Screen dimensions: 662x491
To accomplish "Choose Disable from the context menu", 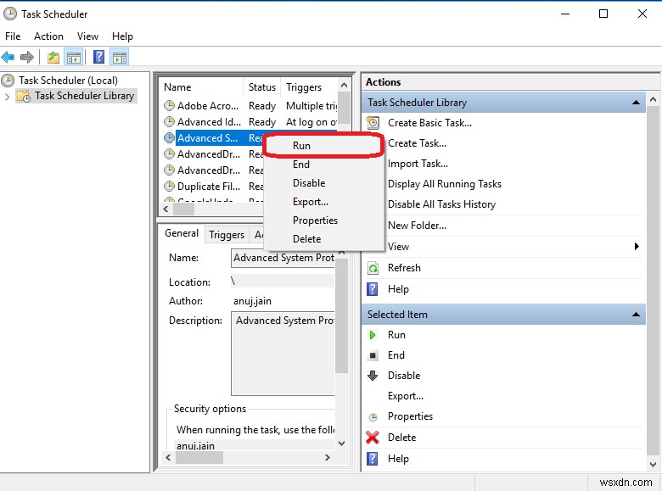I will coord(323,183).
